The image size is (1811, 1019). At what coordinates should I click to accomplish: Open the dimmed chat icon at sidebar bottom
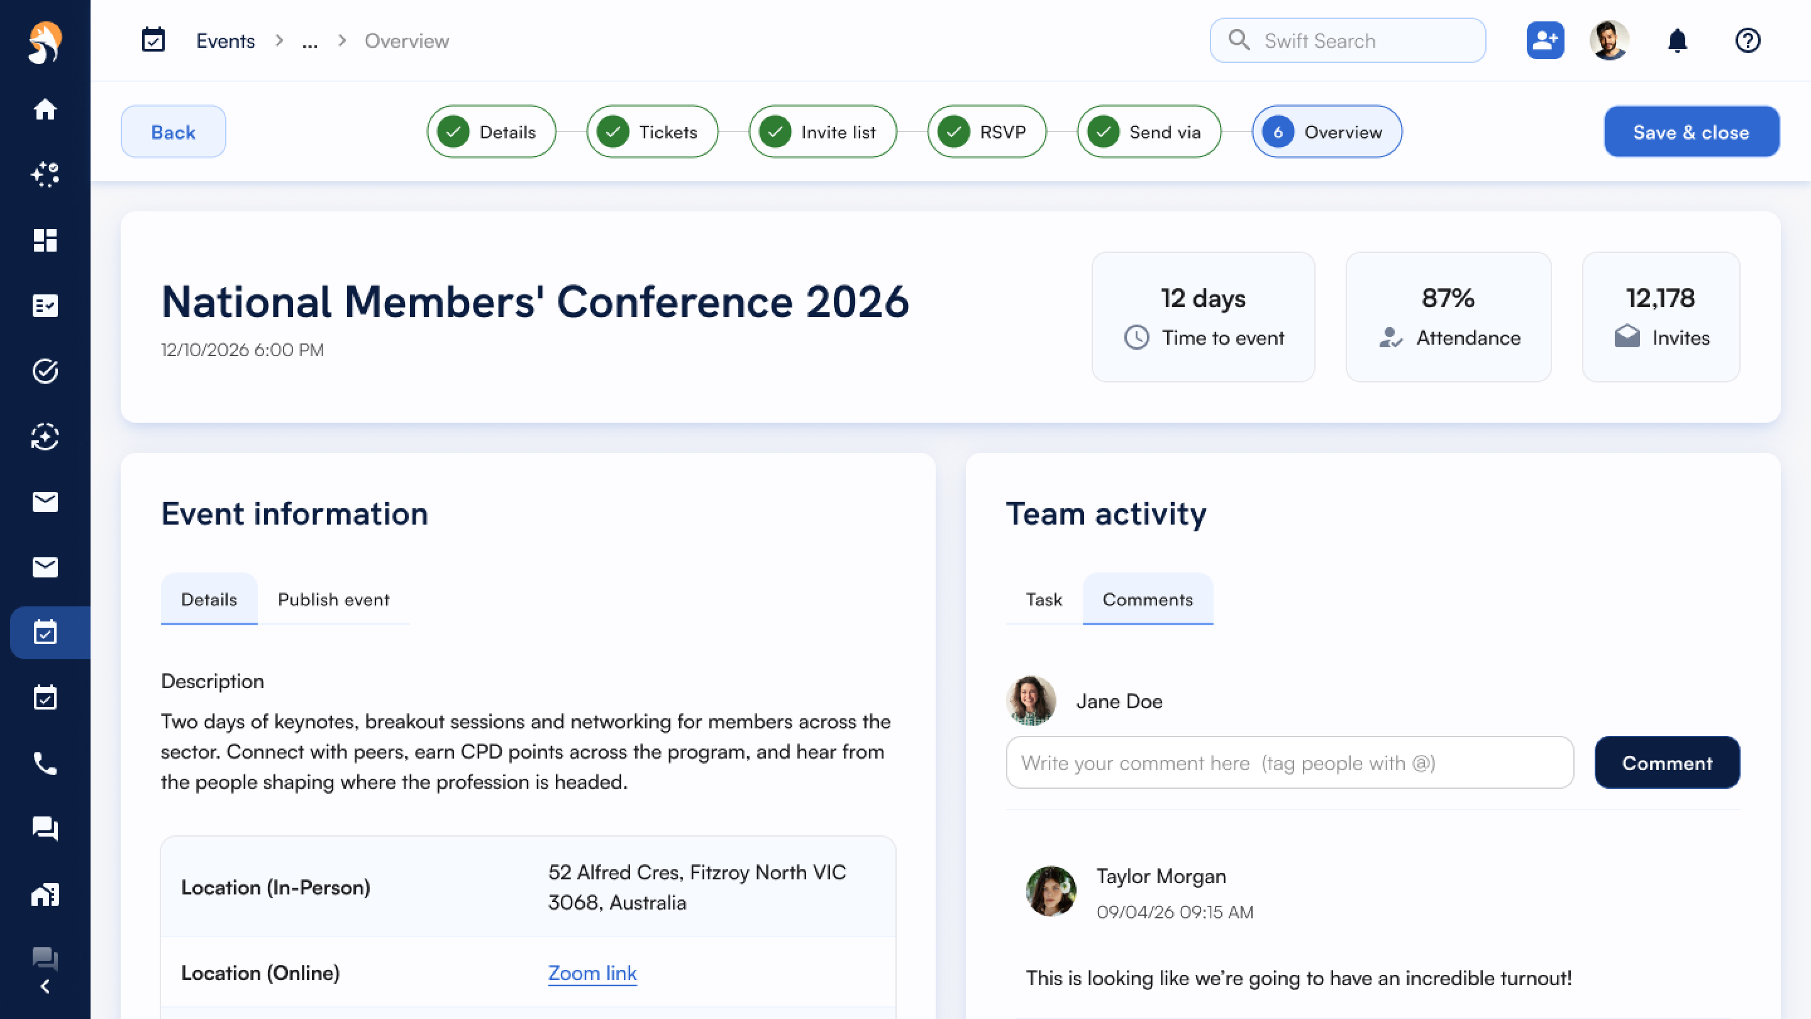(x=45, y=958)
